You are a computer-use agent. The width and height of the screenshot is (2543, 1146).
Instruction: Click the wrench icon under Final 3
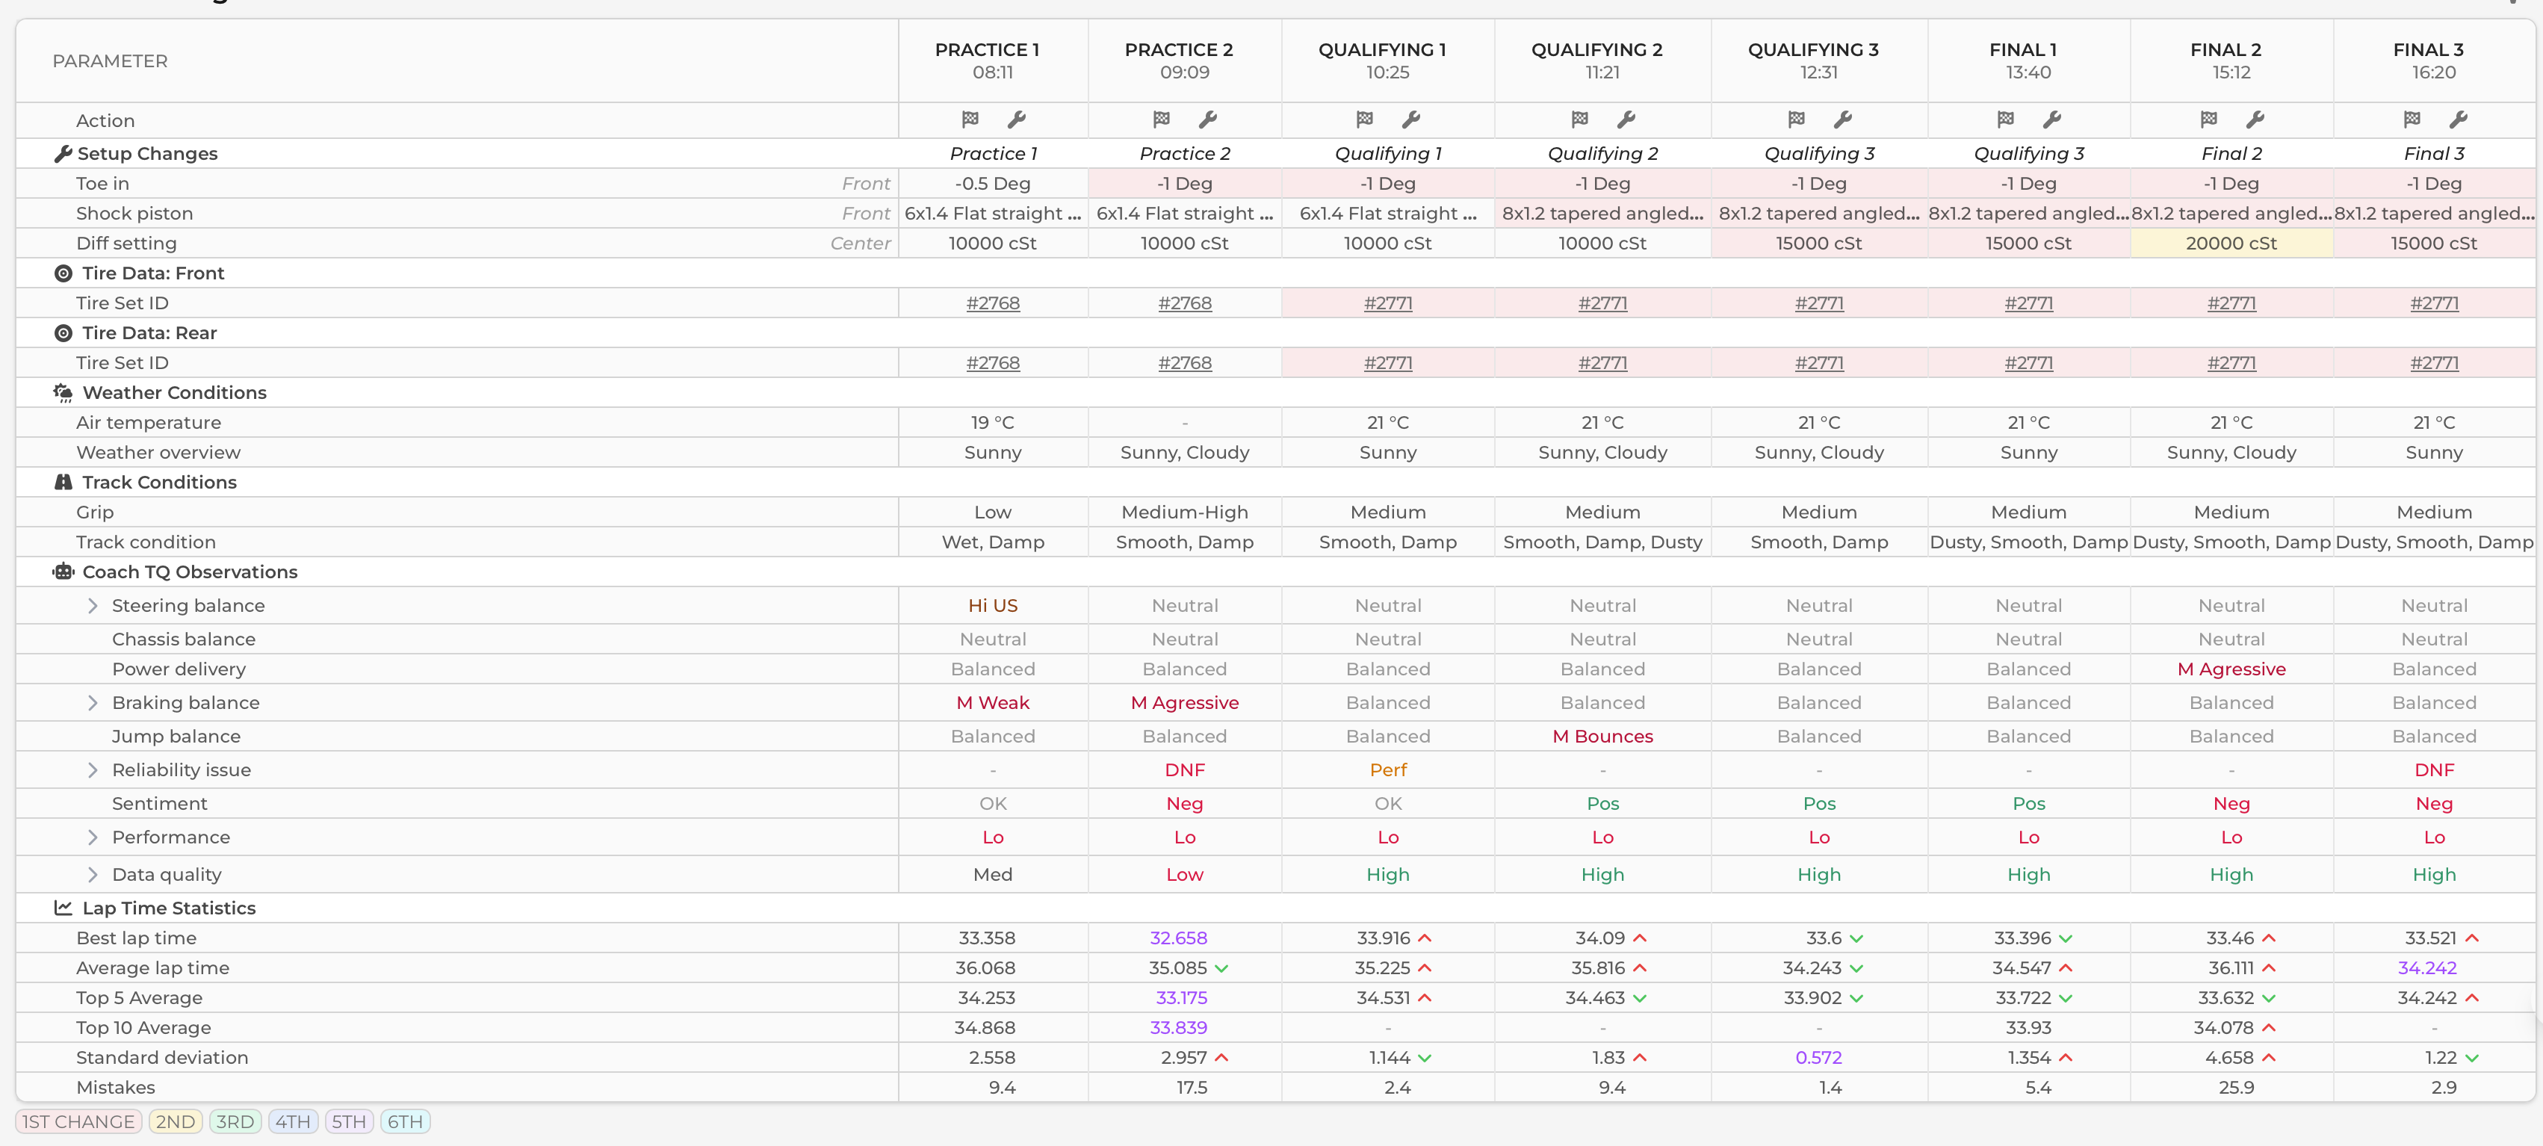(x=2458, y=120)
